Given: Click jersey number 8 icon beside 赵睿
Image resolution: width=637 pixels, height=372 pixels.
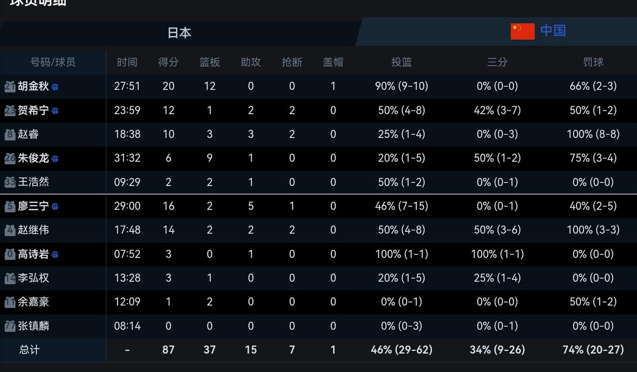Looking at the screenshot, I should 10,134.
